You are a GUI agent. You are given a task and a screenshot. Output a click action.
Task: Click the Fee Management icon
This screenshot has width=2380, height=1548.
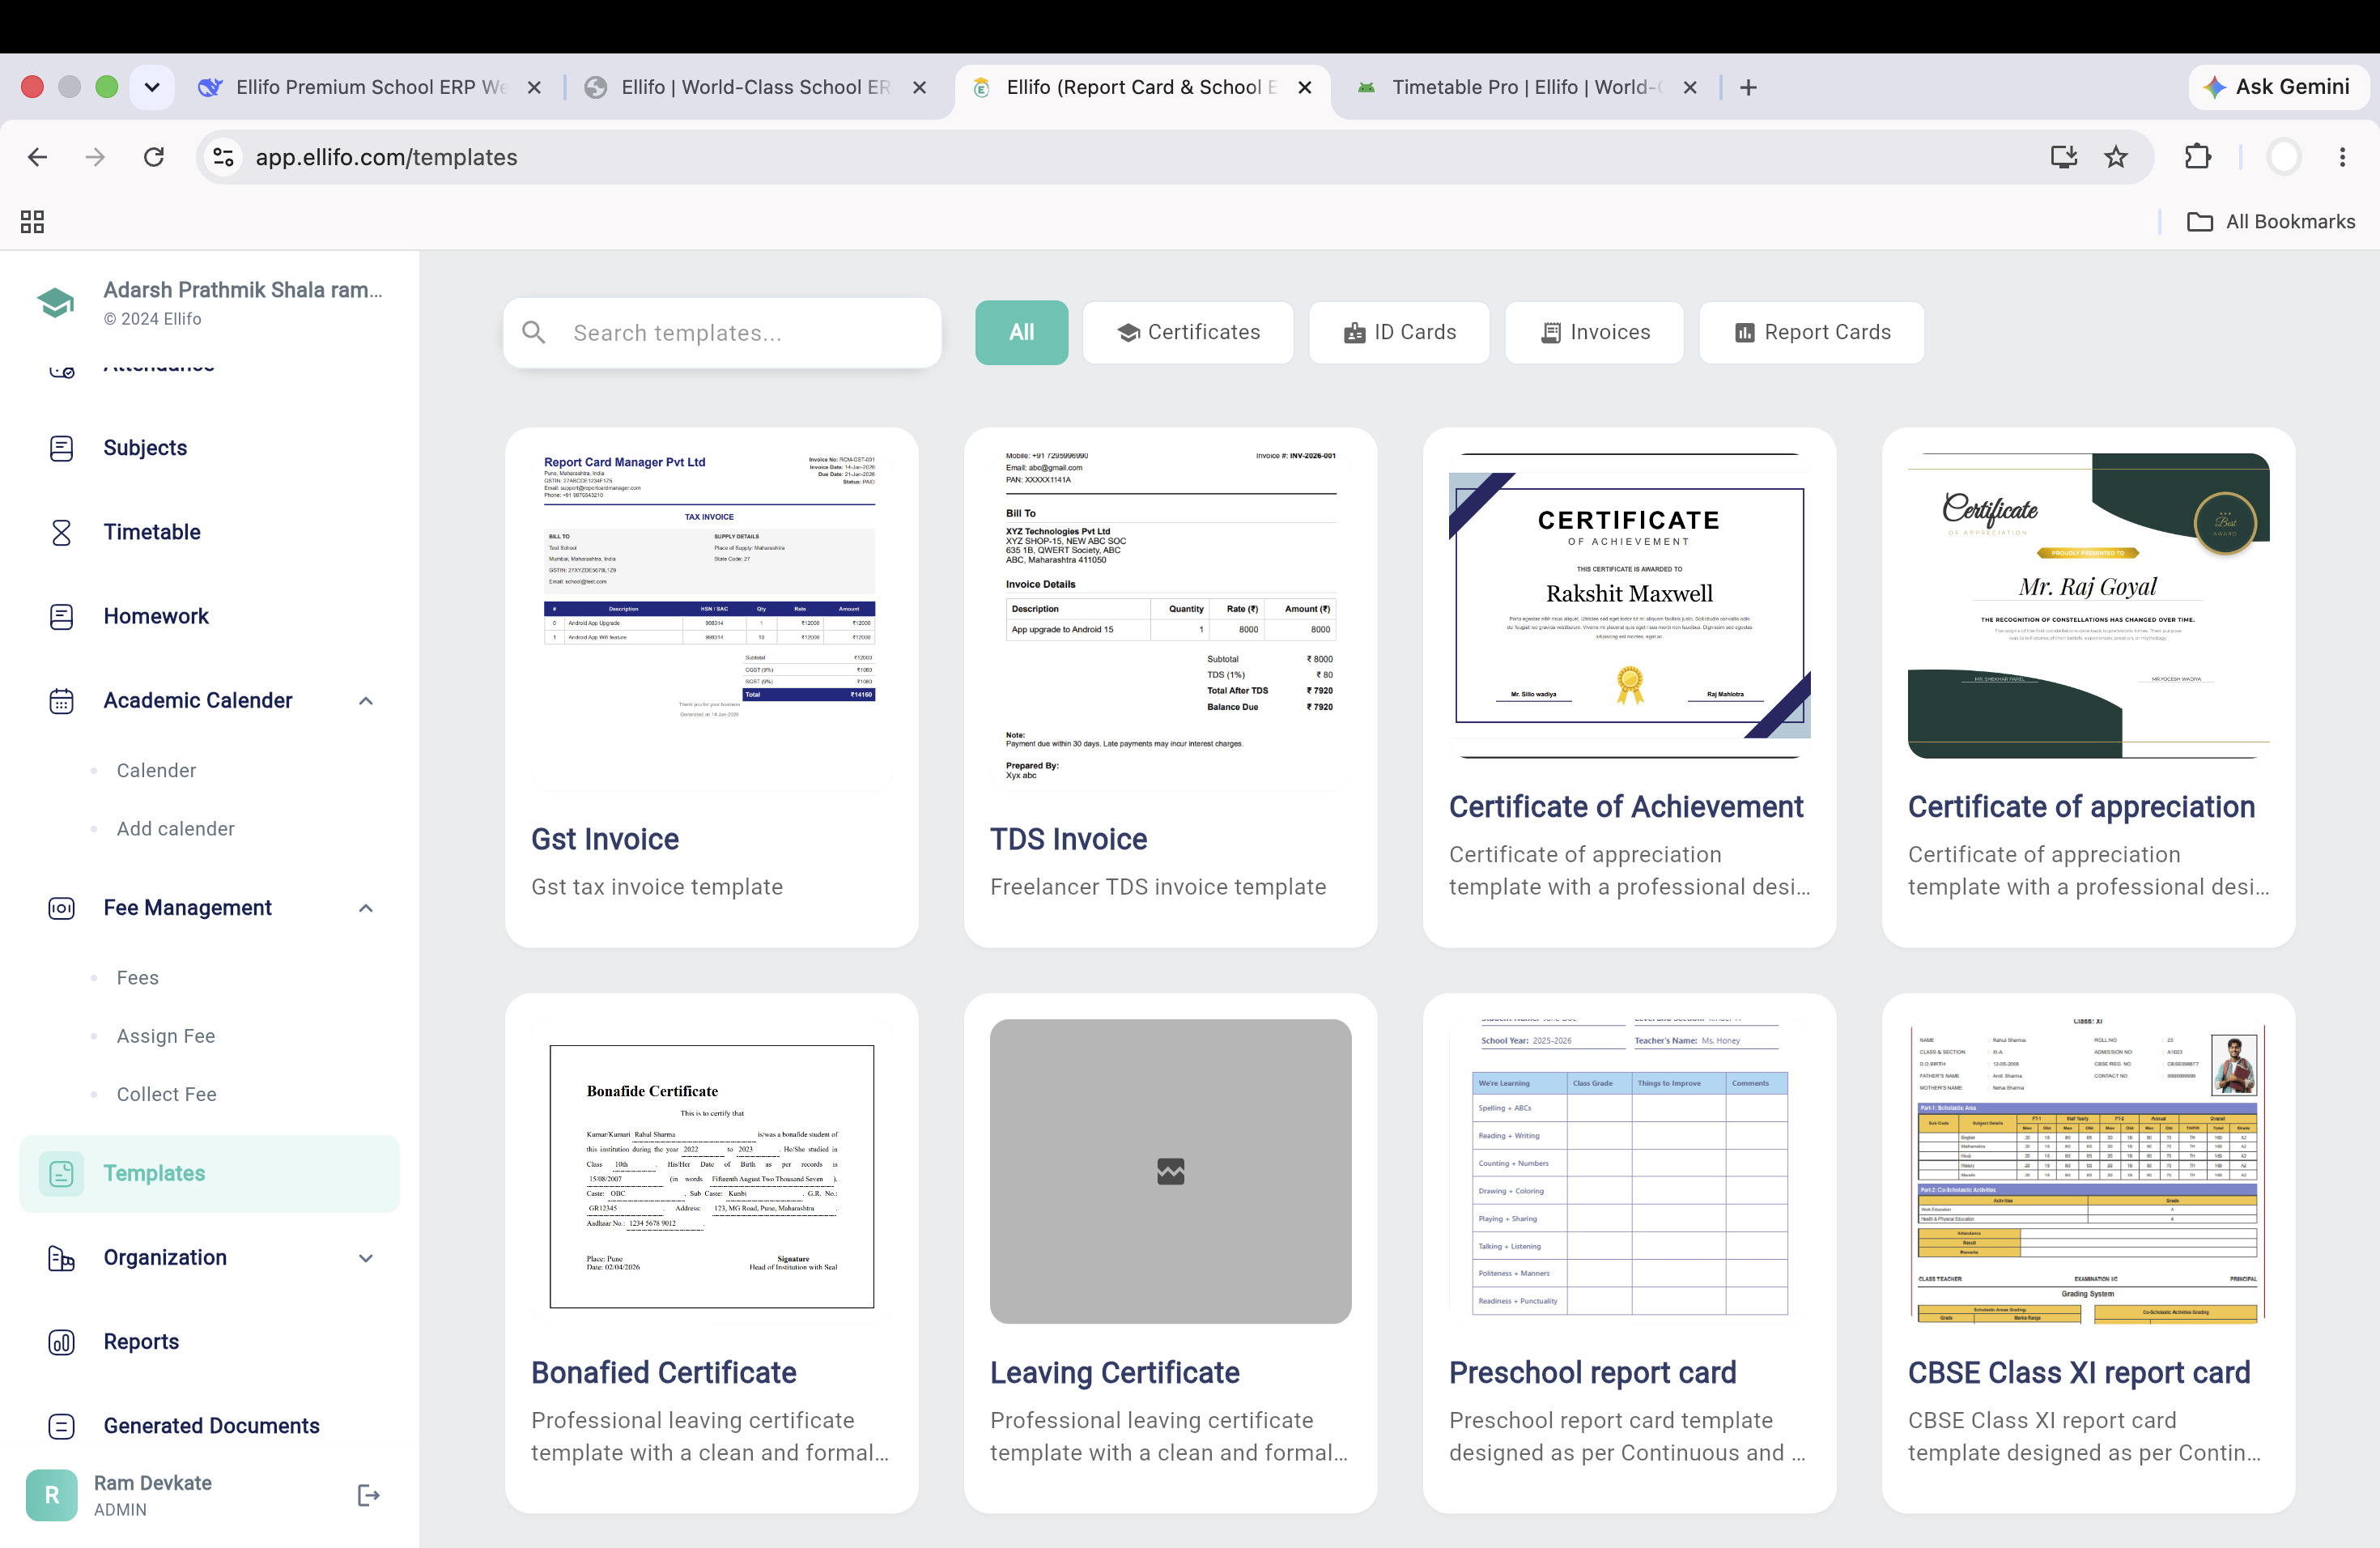(x=61, y=908)
